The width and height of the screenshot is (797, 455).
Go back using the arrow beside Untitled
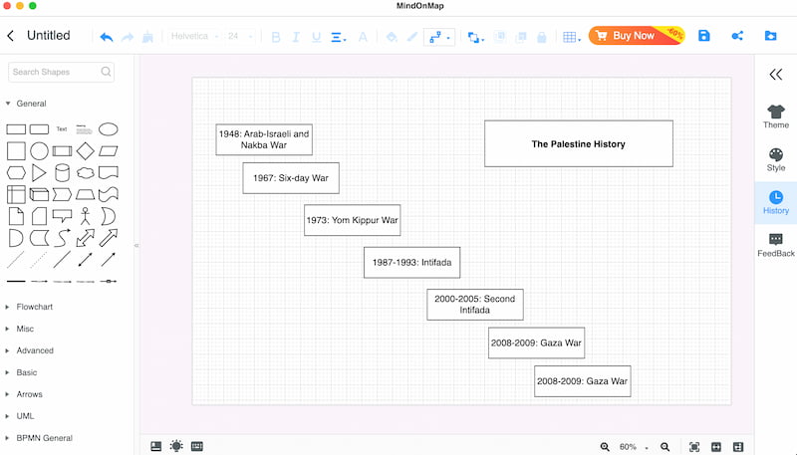tap(11, 36)
